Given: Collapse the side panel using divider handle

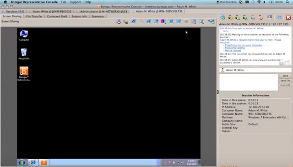Looking at the screenshot, I should (218, 92).
